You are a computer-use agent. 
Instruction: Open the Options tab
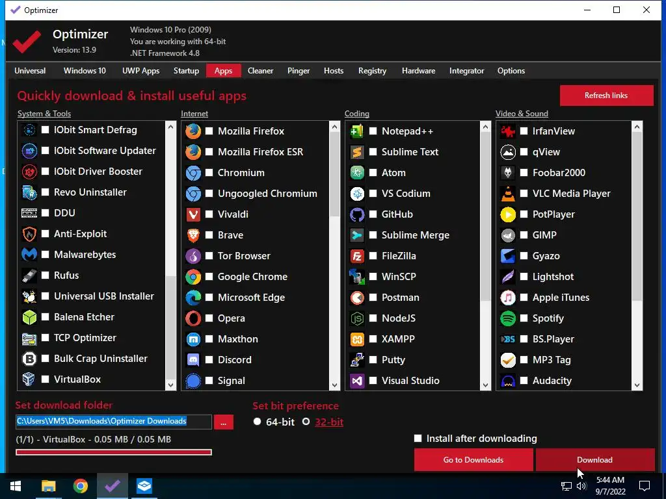pyautogui.click(x=511, y=71)
